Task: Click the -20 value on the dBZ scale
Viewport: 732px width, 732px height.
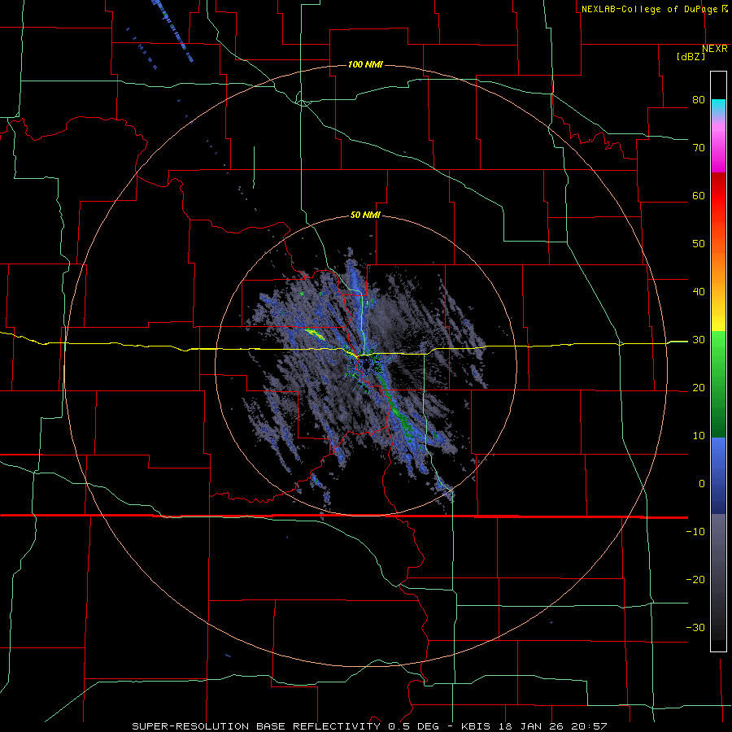Action: (695, 580)
